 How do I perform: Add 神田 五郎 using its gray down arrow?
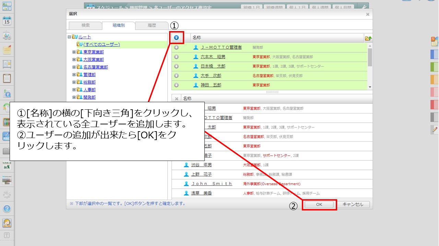(177, 85)
